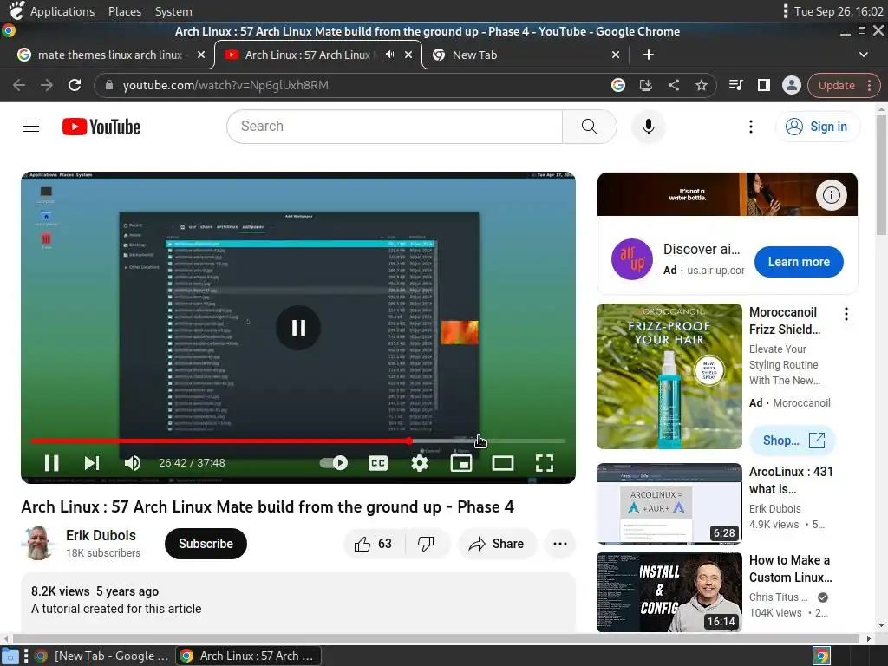The image size is (888, 666).
Task: Switch to New Tab taskbar window
Action: point(101,656)
